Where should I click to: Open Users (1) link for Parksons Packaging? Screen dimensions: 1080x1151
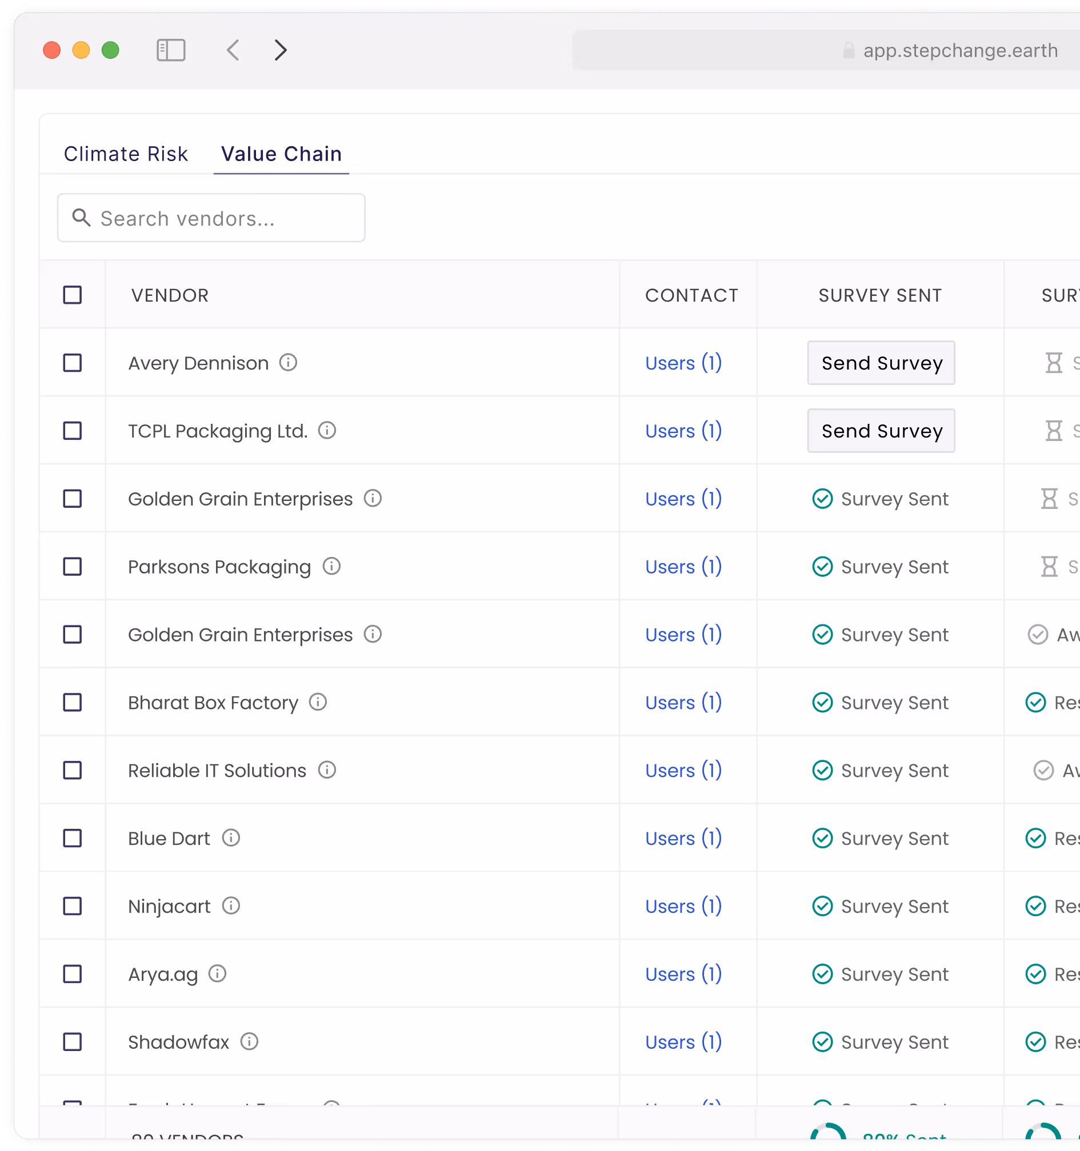pyautogui.click(x=684, y=566)
